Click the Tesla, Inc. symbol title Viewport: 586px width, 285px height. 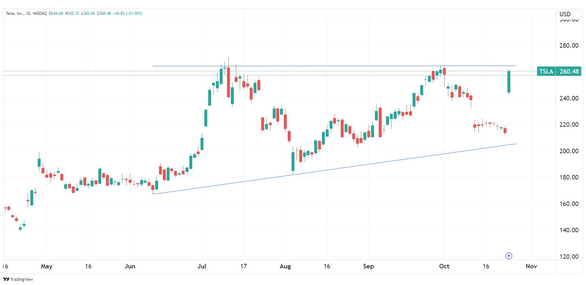15,13
